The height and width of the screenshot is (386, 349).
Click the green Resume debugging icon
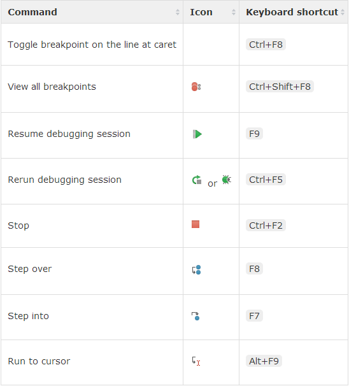[x=197, y=134]
